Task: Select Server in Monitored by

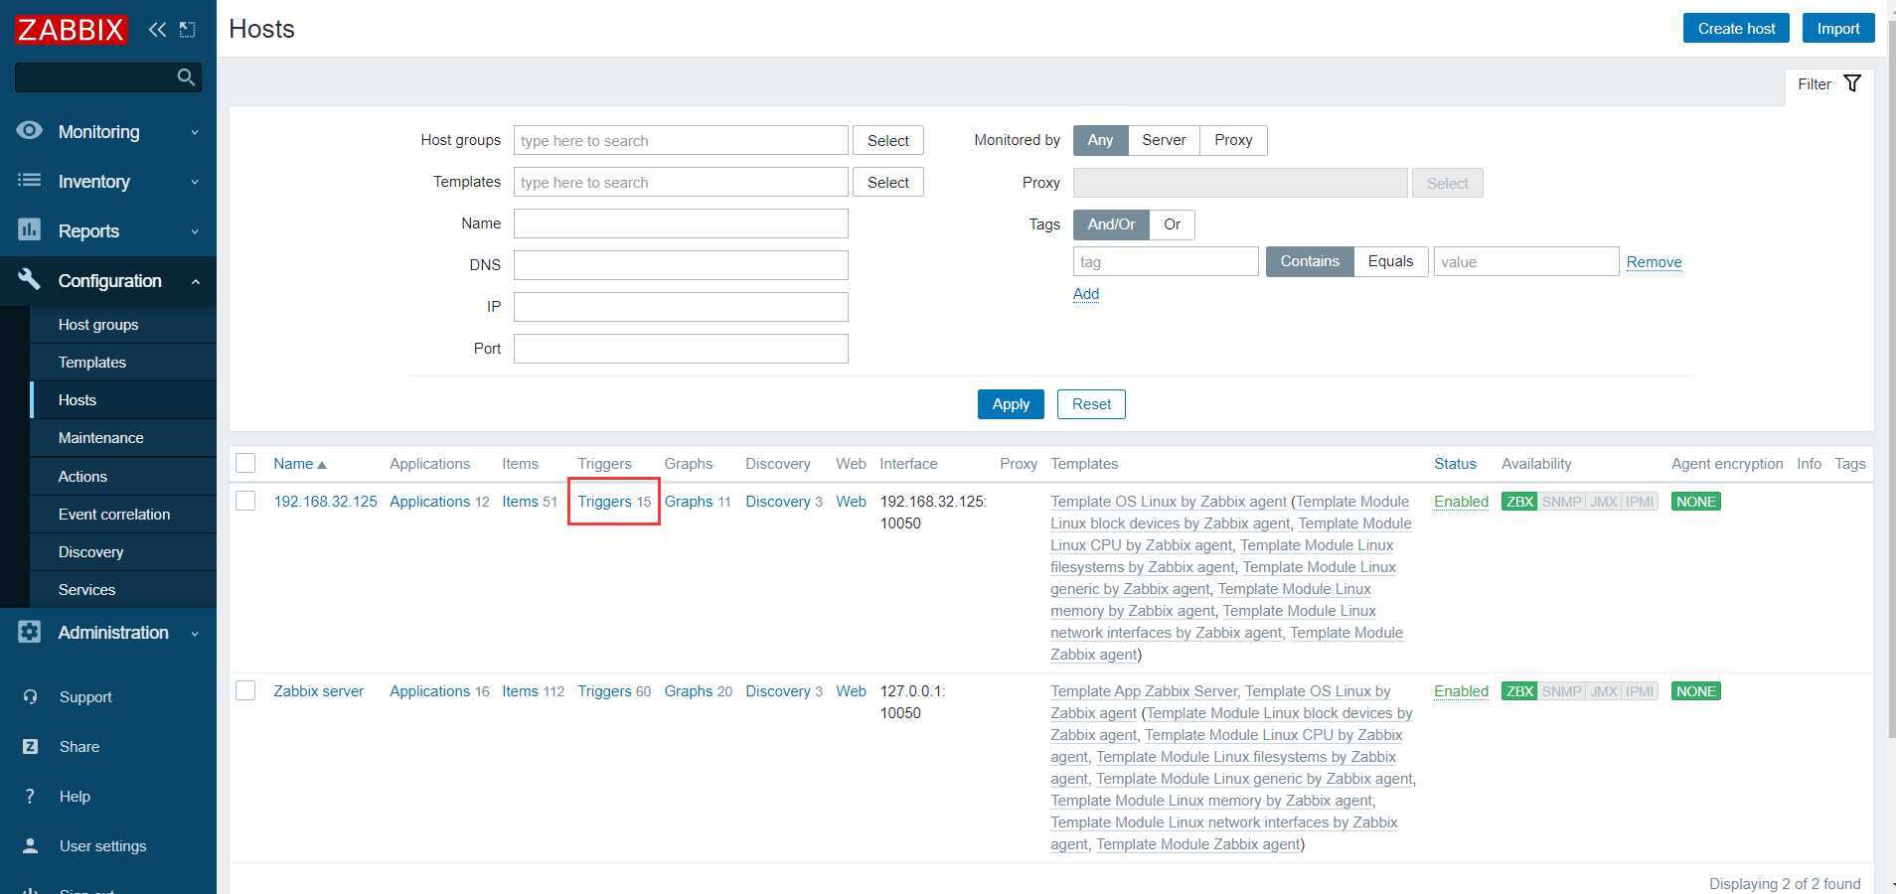Action: click(1164, 140)
